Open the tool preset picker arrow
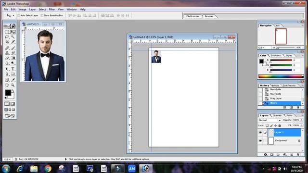The width and height of the screenshot is (308, 173). pyautogui.click(x=13, y=15)
